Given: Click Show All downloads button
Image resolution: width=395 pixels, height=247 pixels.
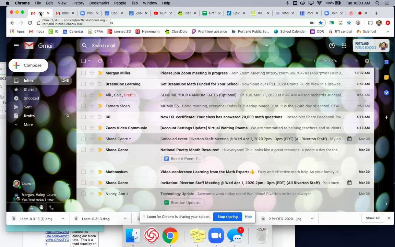Looking at the screenshot, I should (x=373, y=218).
